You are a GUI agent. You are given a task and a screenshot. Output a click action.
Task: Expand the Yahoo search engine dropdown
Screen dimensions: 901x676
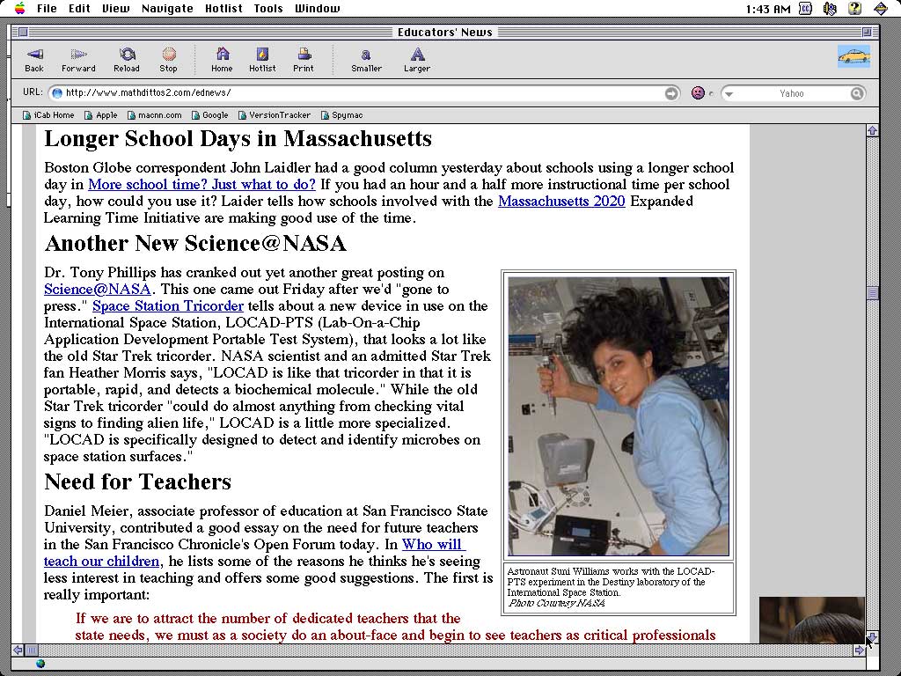[x=728, y=93]
